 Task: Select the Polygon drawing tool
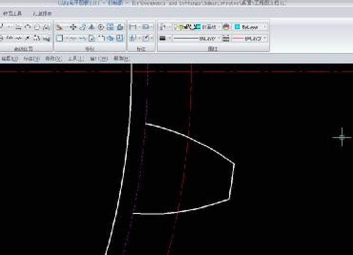click(37, 27)
